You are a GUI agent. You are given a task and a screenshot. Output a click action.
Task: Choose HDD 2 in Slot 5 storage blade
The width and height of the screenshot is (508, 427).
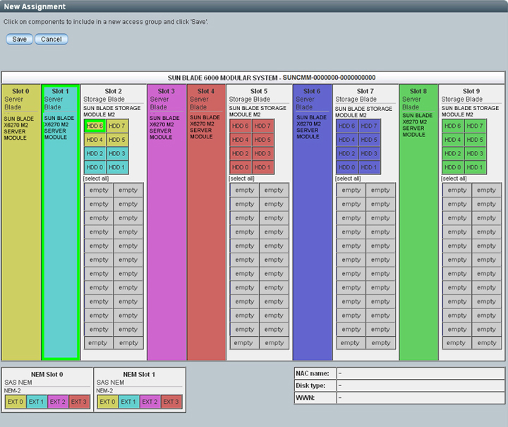click(241, 154)
